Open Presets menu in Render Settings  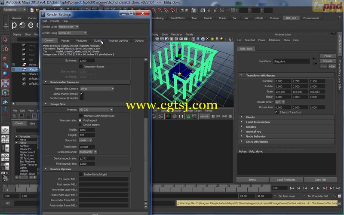click(x=55, y=21)
